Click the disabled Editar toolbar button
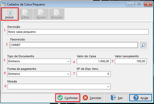The width and height of the screenshot is (154, 104). tap(25, 14)
